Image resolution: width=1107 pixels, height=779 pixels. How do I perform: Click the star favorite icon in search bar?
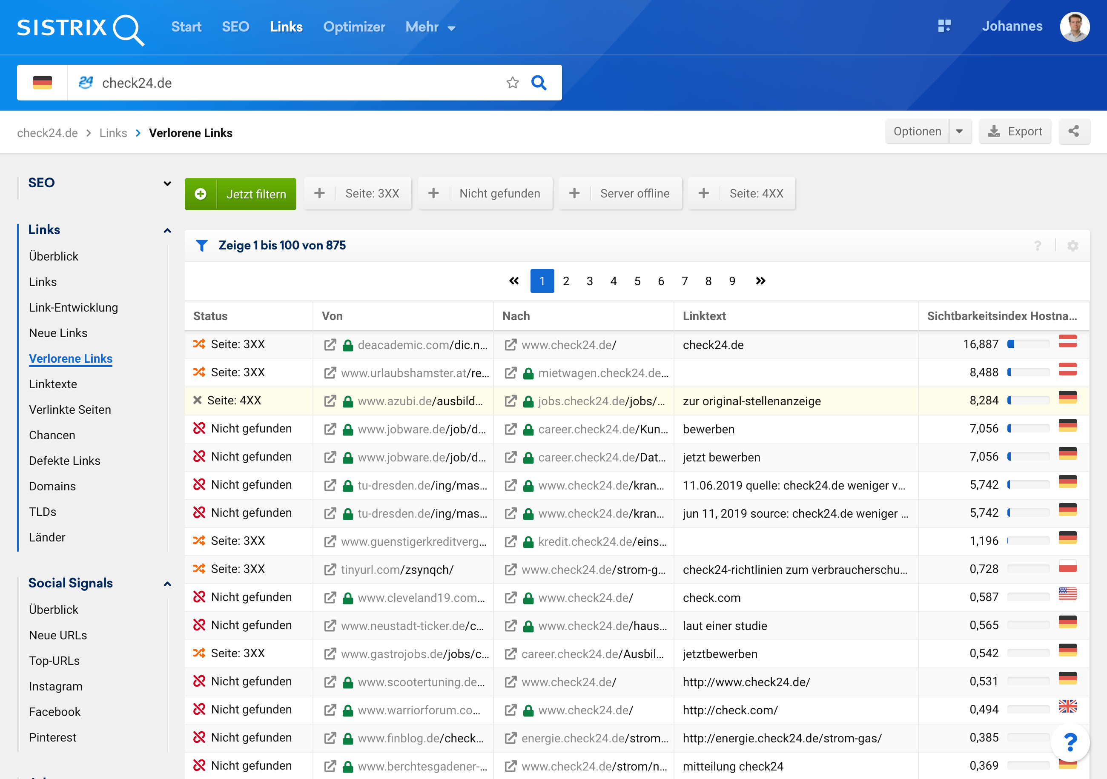pyautogui.click(x=512, y=83)
